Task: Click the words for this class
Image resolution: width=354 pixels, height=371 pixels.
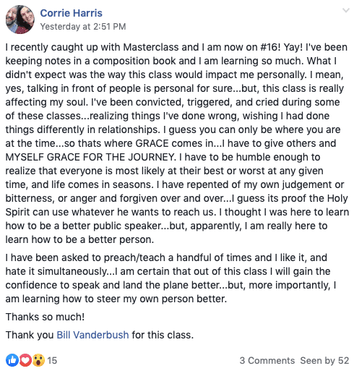Action: tap(163, 335)
